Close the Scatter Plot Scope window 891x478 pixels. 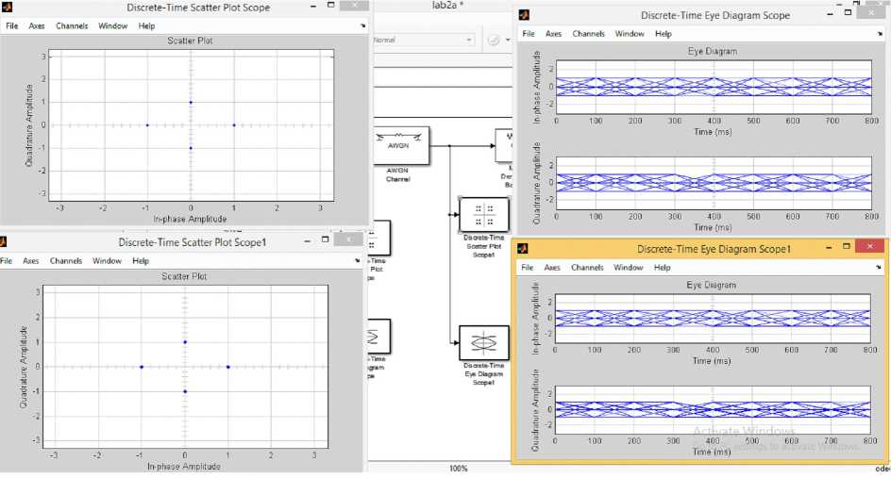tap(355, 6)
